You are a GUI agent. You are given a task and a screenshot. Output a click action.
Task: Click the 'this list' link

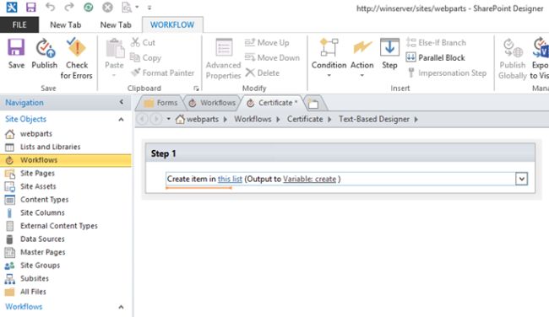pos(230,179)
